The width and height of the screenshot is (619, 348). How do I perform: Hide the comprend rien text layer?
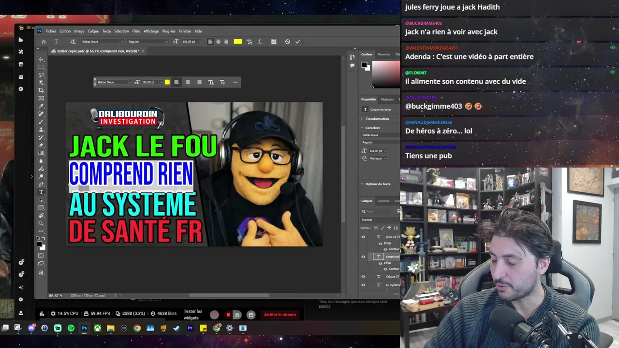pos(363,257)
